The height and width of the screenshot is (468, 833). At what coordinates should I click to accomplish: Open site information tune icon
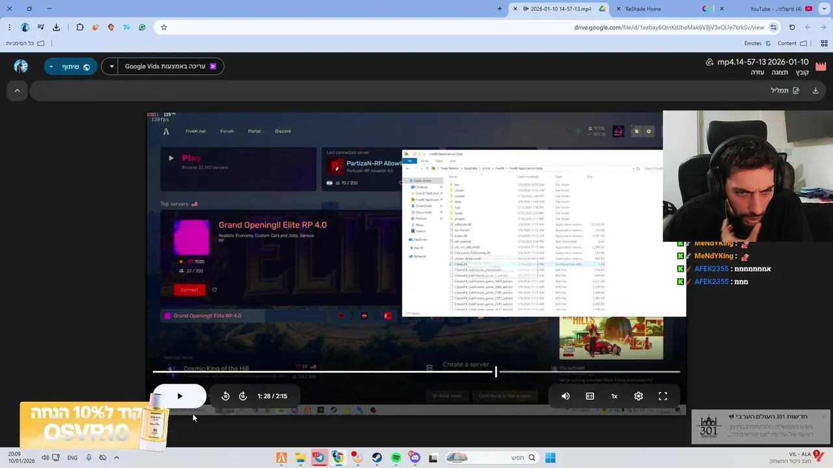coord(773,27)
